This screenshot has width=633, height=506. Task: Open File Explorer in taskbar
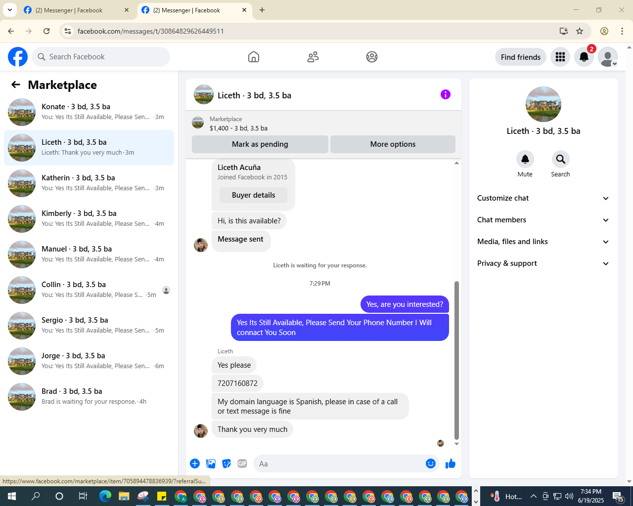pos(124,496)
